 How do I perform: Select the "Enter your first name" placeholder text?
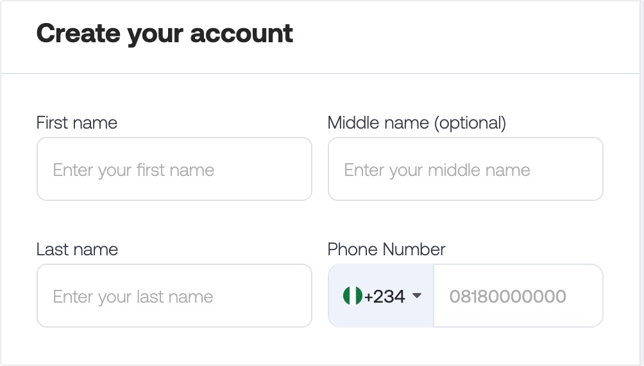tap(133, 170)
